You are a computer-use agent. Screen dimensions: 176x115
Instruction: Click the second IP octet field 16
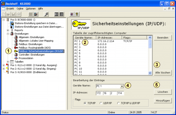[106, 93]
